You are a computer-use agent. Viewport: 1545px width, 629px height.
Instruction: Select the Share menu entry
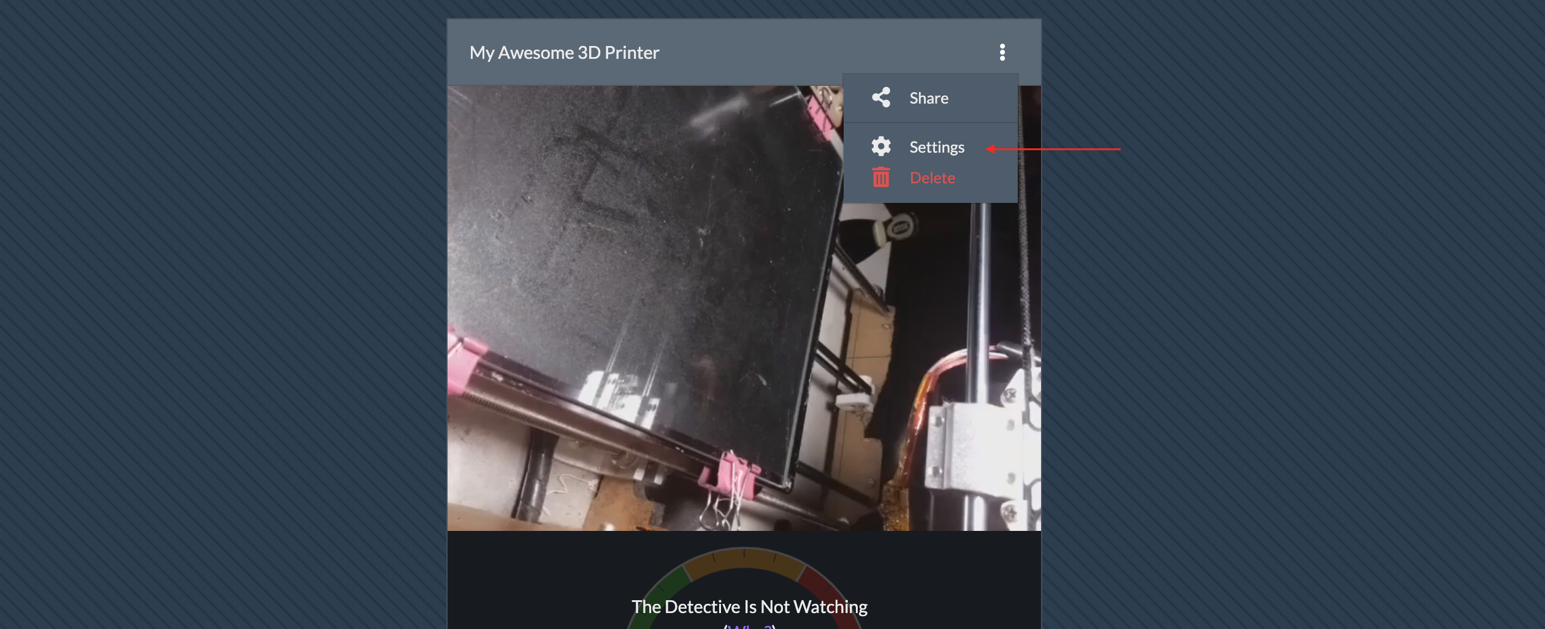[x=931, y=98]
